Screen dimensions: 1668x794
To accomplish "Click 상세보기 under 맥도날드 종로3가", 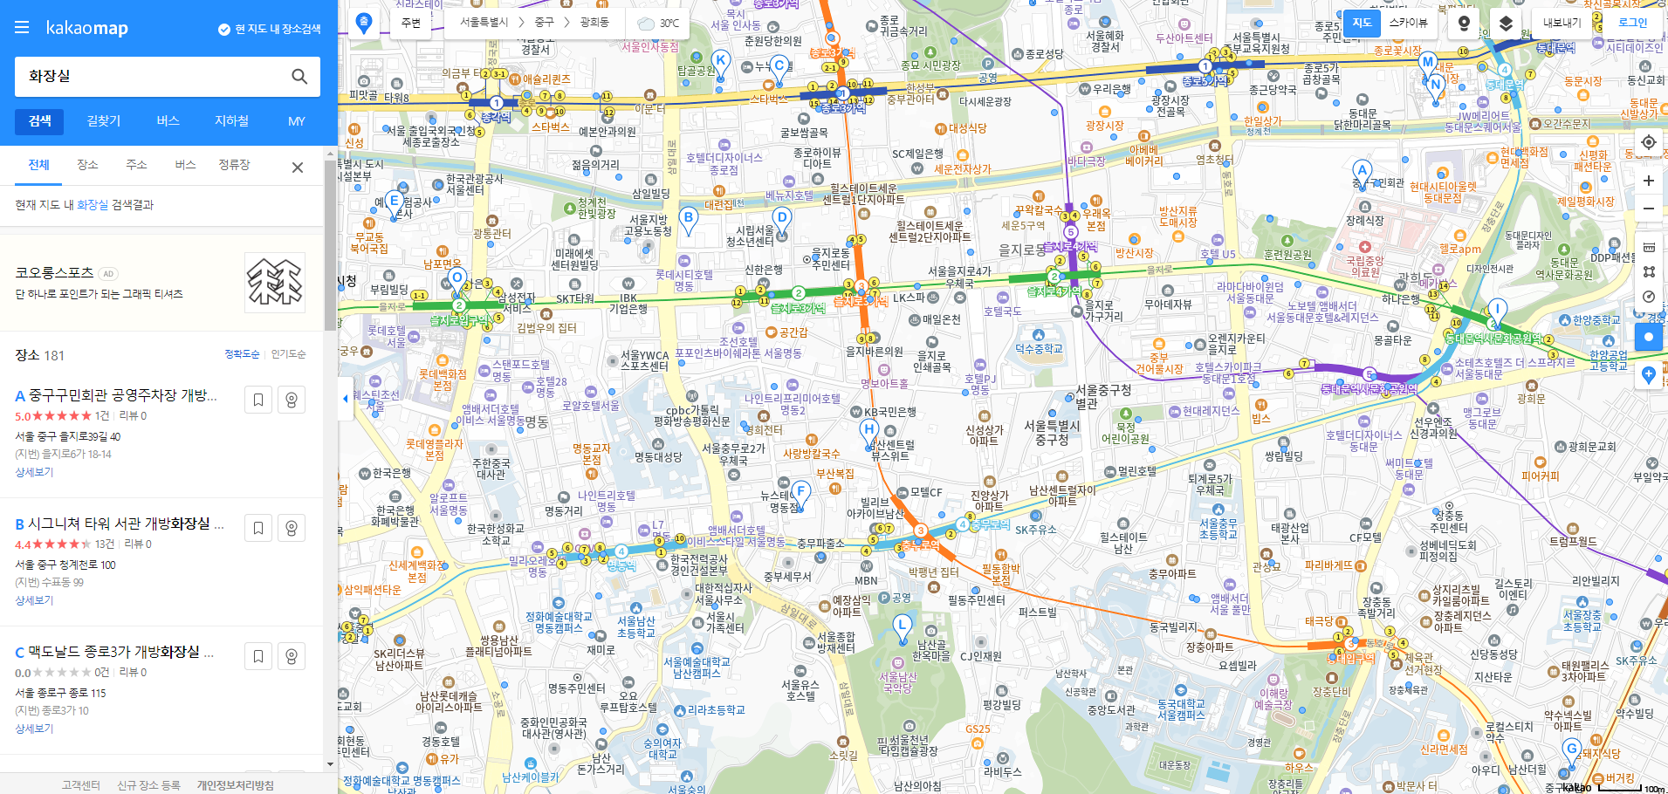I will 34,729.
